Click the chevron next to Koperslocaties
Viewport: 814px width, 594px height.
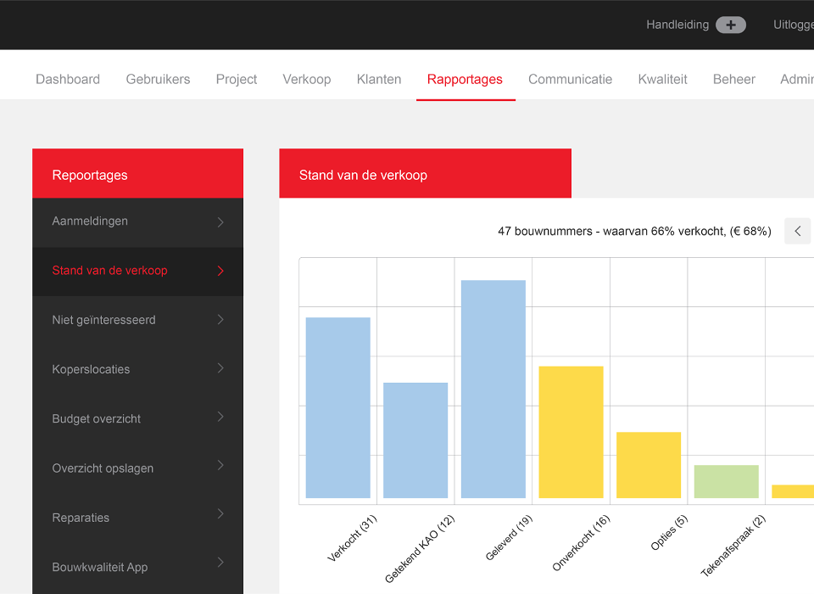[220, 369]
